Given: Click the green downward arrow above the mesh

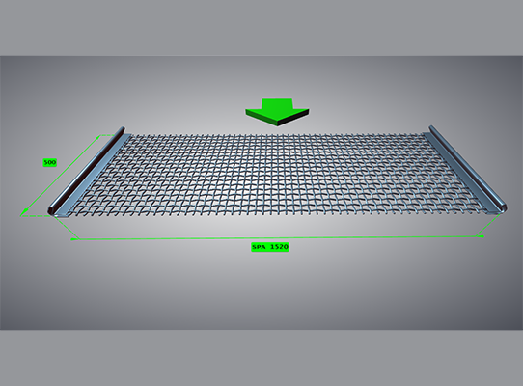Looking at the screenshot, I should click(277, 112).
